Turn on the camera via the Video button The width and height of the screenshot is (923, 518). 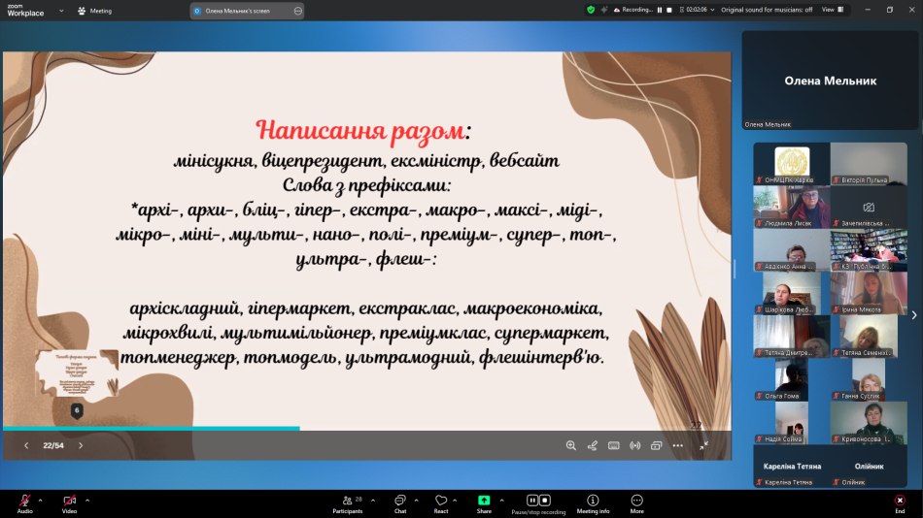point(69,501)
